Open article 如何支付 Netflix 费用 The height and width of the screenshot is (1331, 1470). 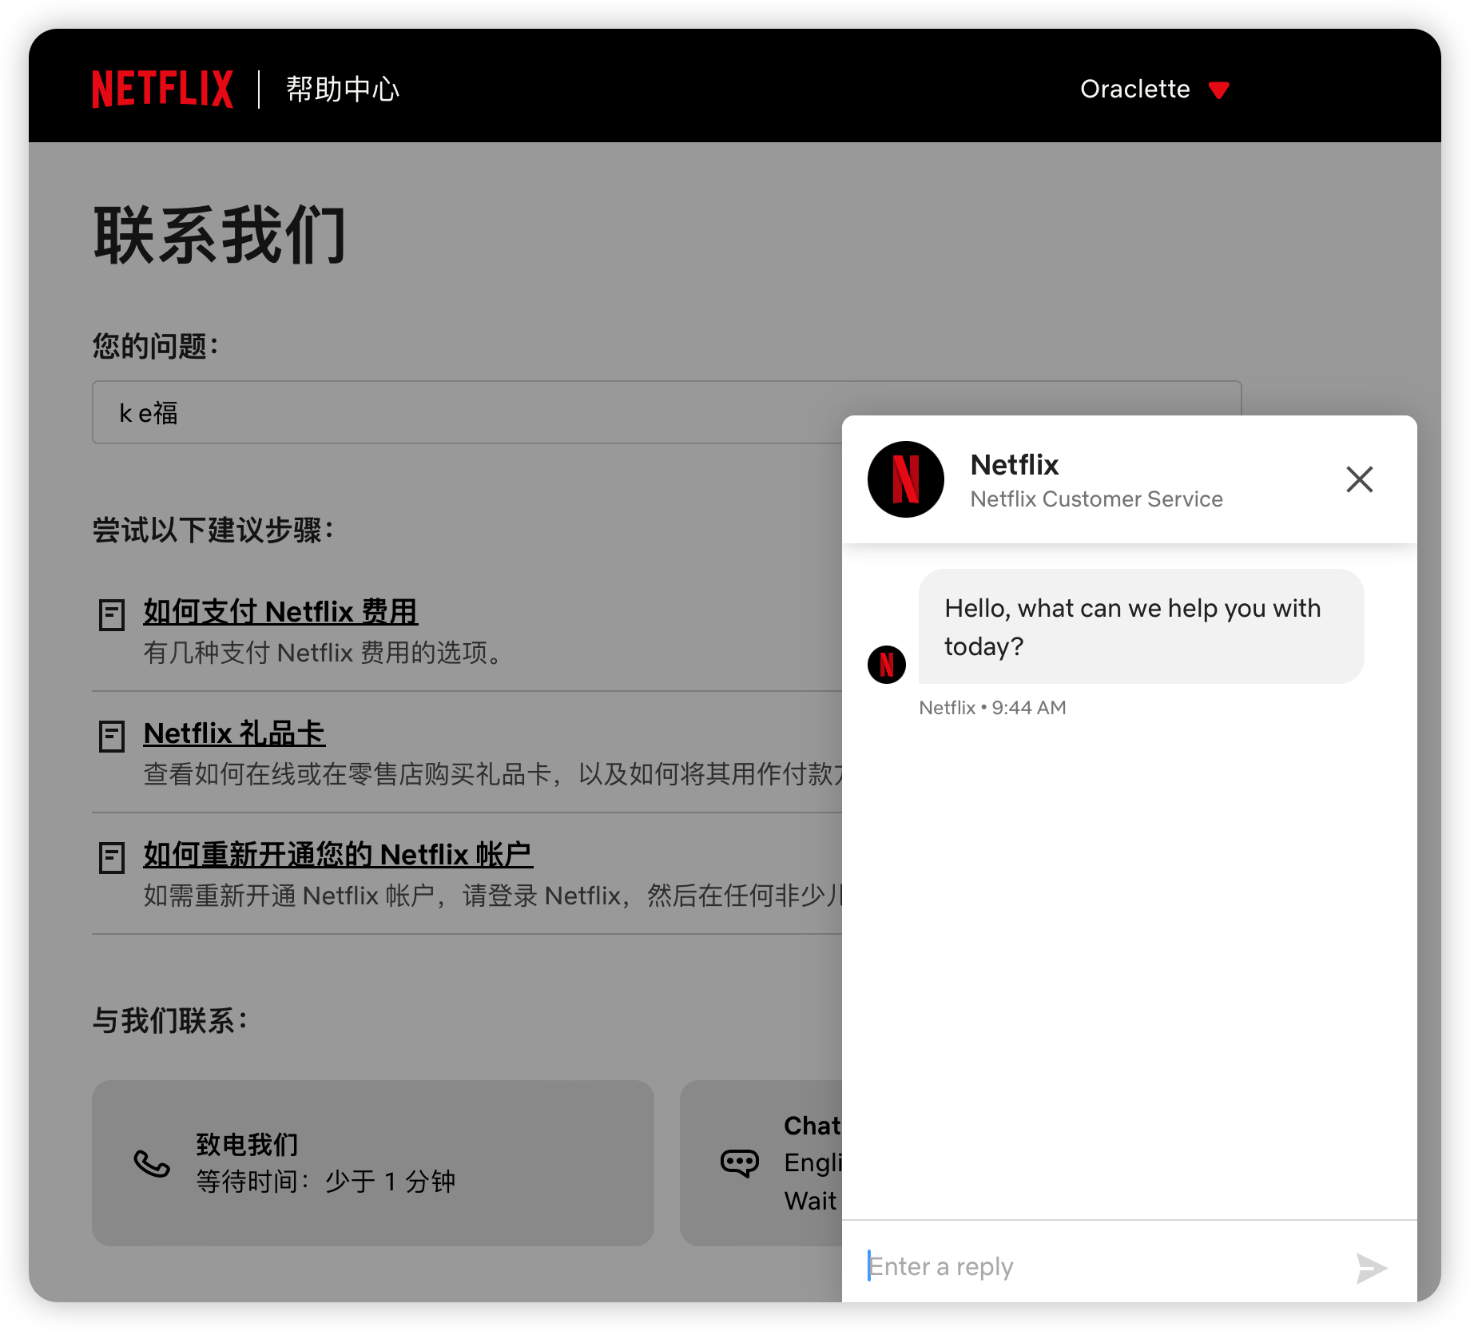280,611
